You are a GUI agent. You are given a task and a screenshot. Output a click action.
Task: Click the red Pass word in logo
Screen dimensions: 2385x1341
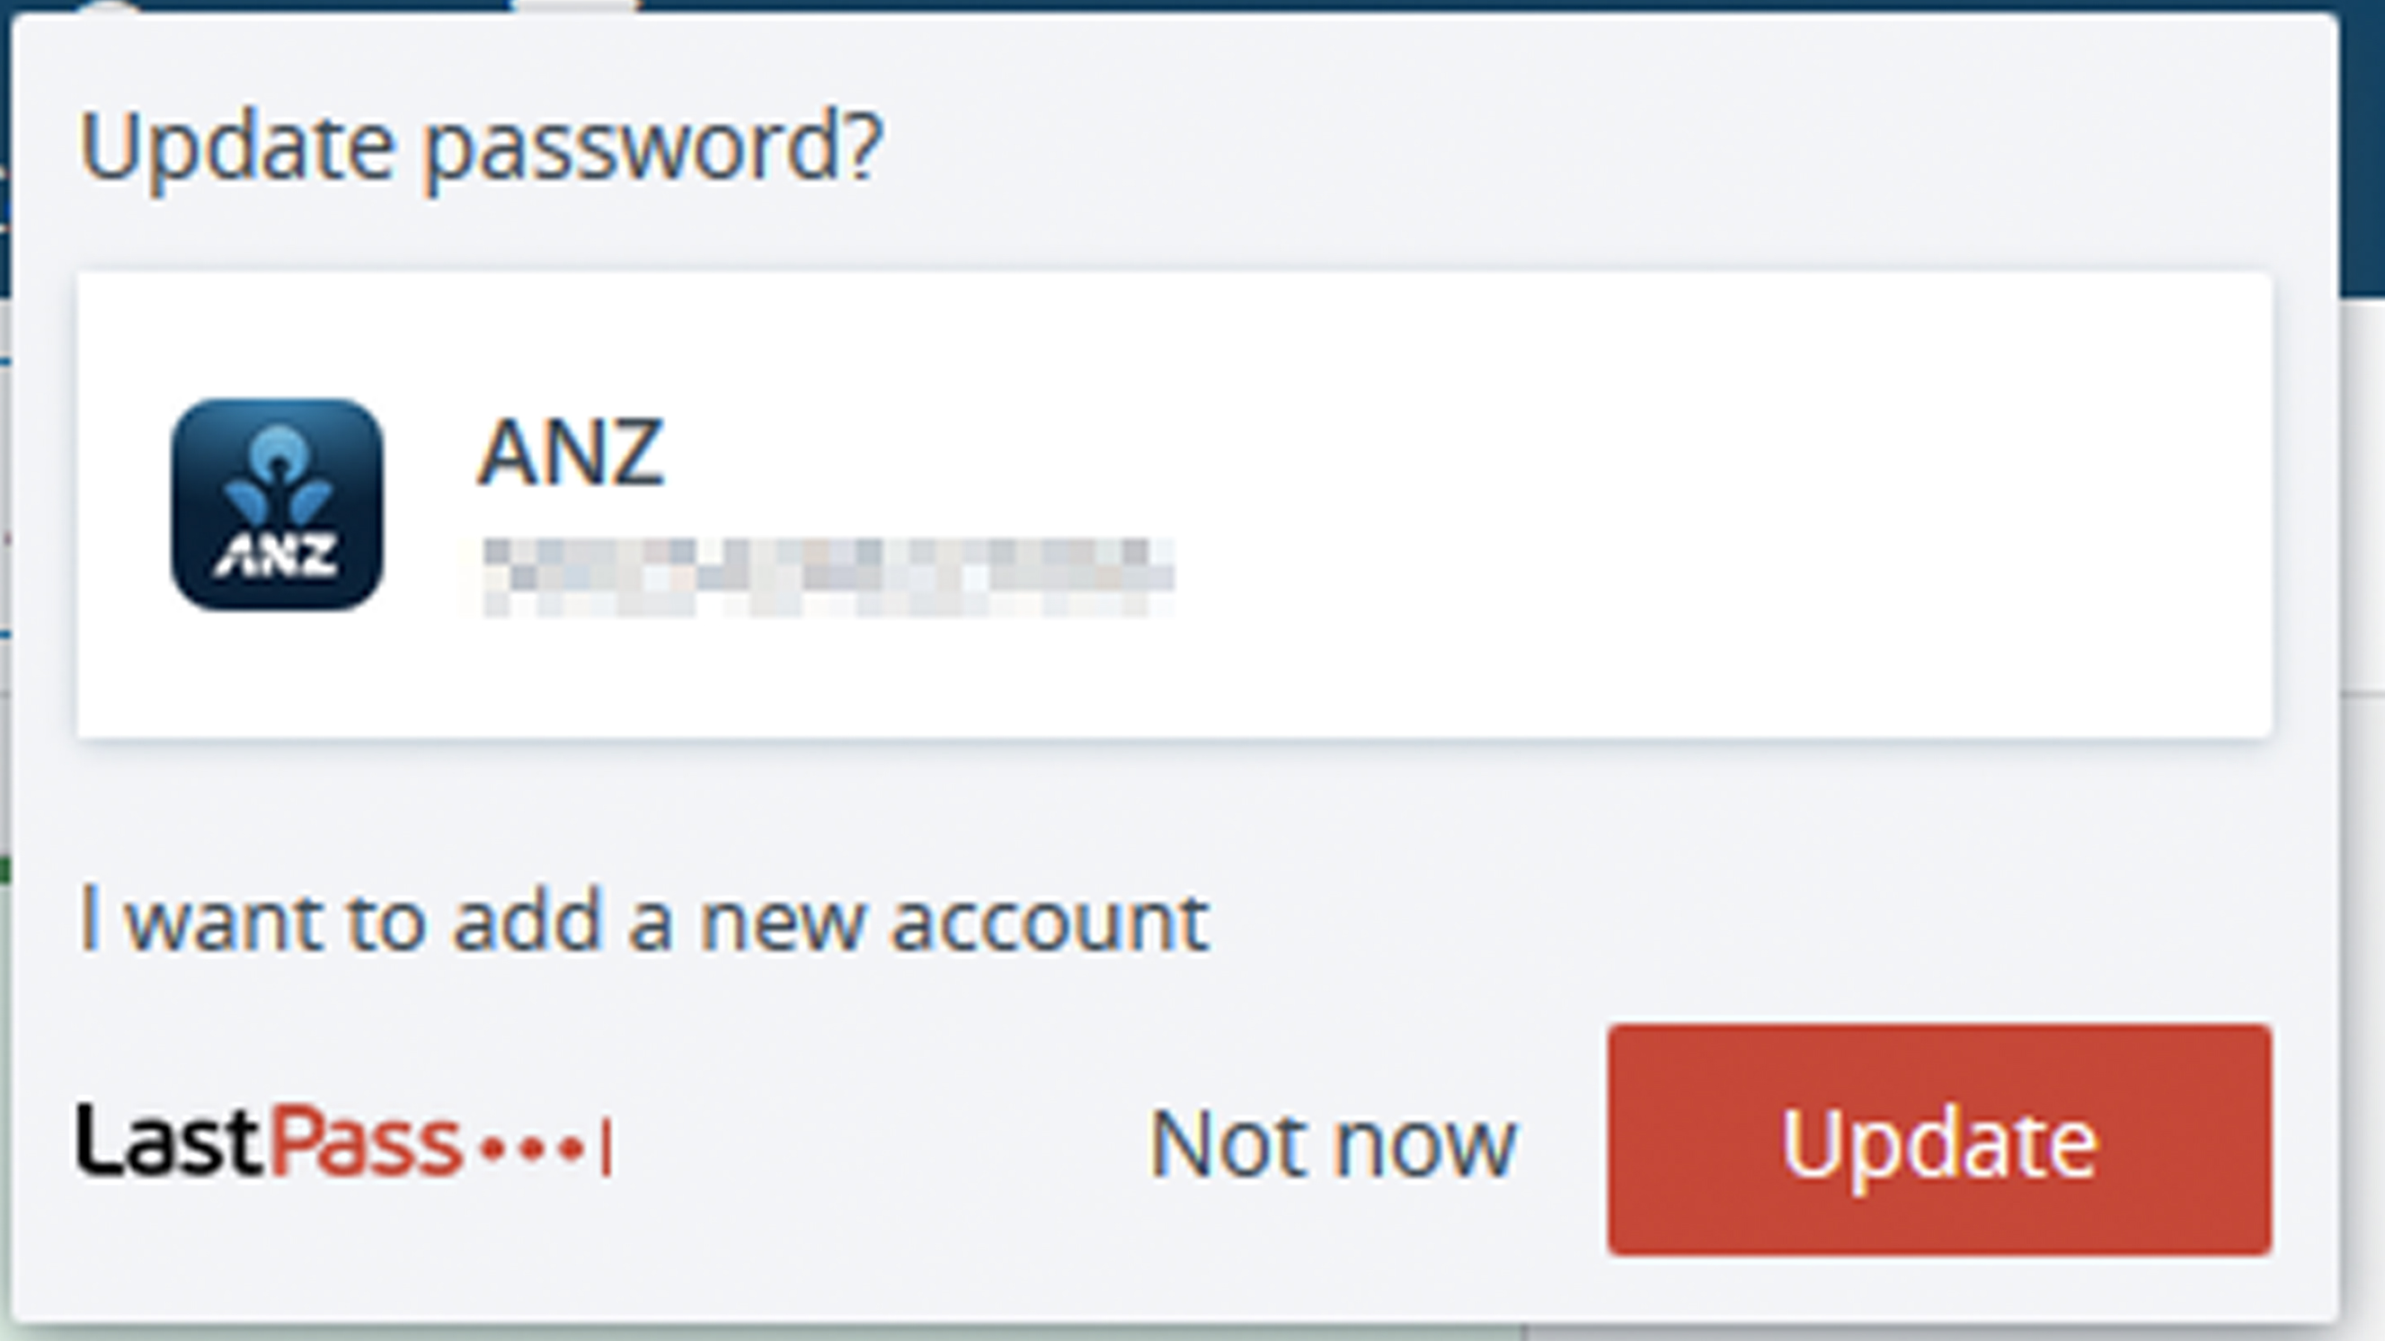point(366,1141)
